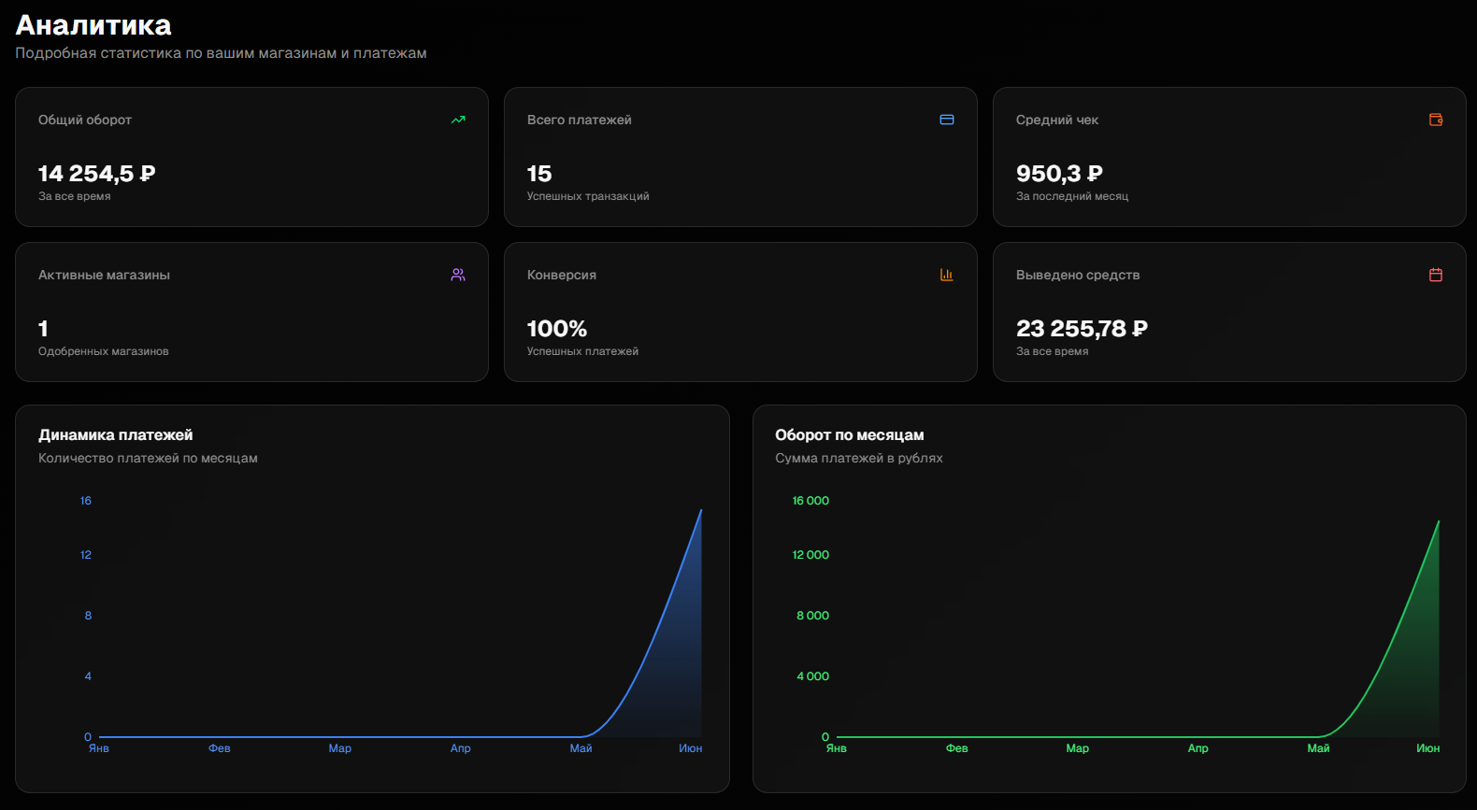Click the green trending arrow icon

[x=458, y=120]
